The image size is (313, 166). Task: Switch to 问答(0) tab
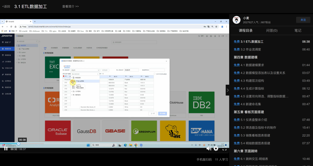[x=272, y=30]
